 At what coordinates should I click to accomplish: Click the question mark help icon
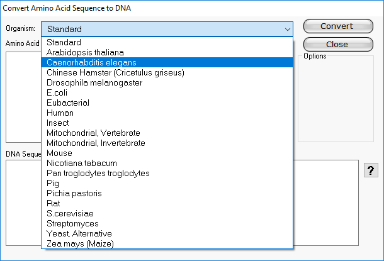tap(371, 171)
